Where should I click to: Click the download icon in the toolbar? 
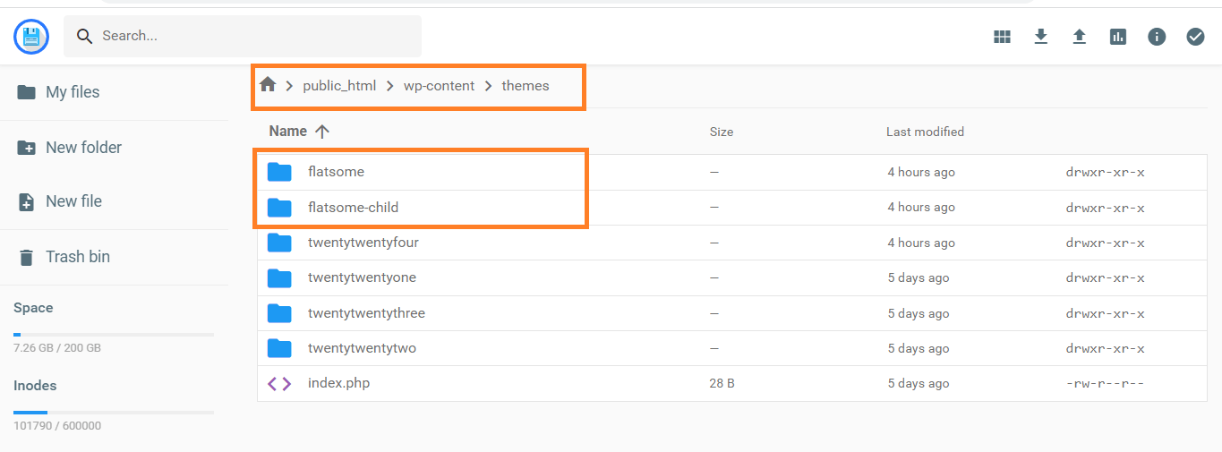pyautogui.click(x=1040, y=37)
